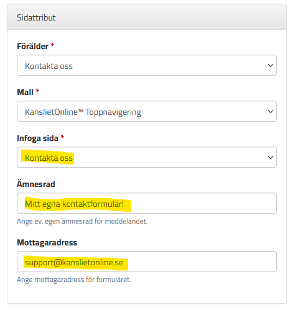This screenshot has height=310, width=293.
Task: Click the highlighted text 'Mitt egna kontaktformulär!'
Action: pos(75,204)
